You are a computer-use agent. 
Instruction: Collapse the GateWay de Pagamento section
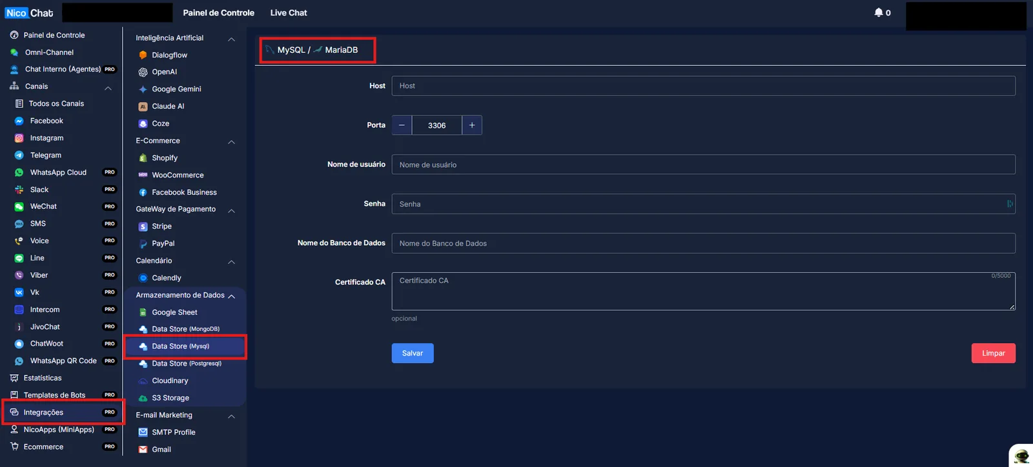(232, 211)
